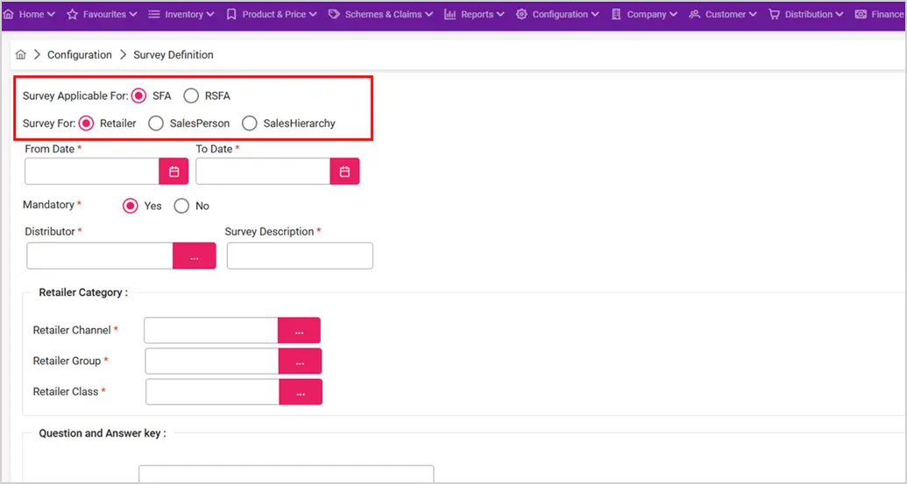Expand the Configuration menu chevron
The height and width of the screenshot is (484, 907).
(x=595, y=14)
